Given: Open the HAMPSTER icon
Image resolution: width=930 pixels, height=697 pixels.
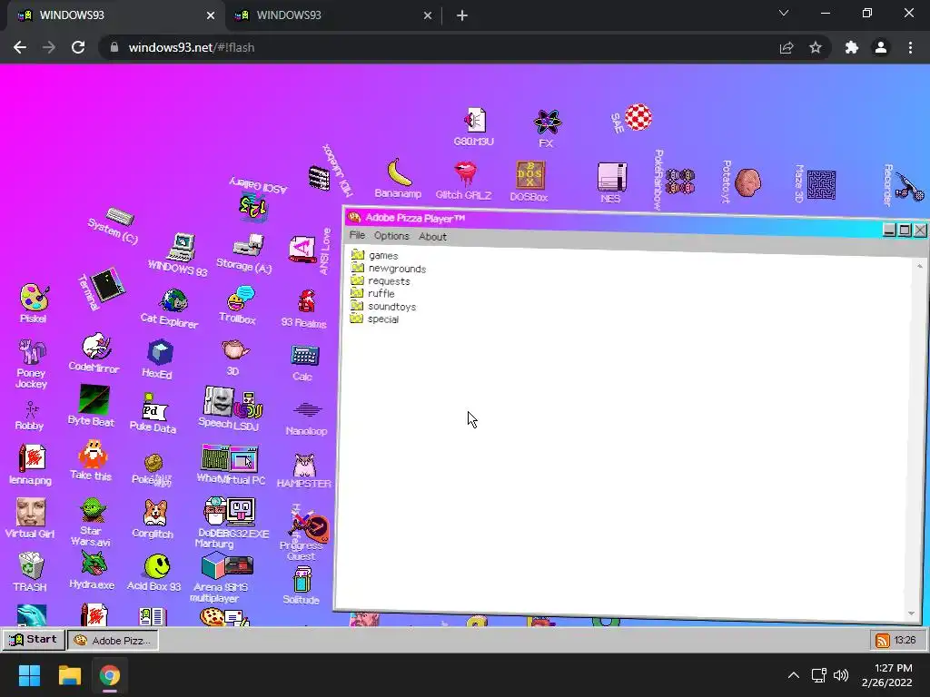Looking at the screenshot, I should (304, 466).
